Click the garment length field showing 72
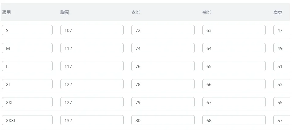Screen dimensions: 293x130 point(163,30)
